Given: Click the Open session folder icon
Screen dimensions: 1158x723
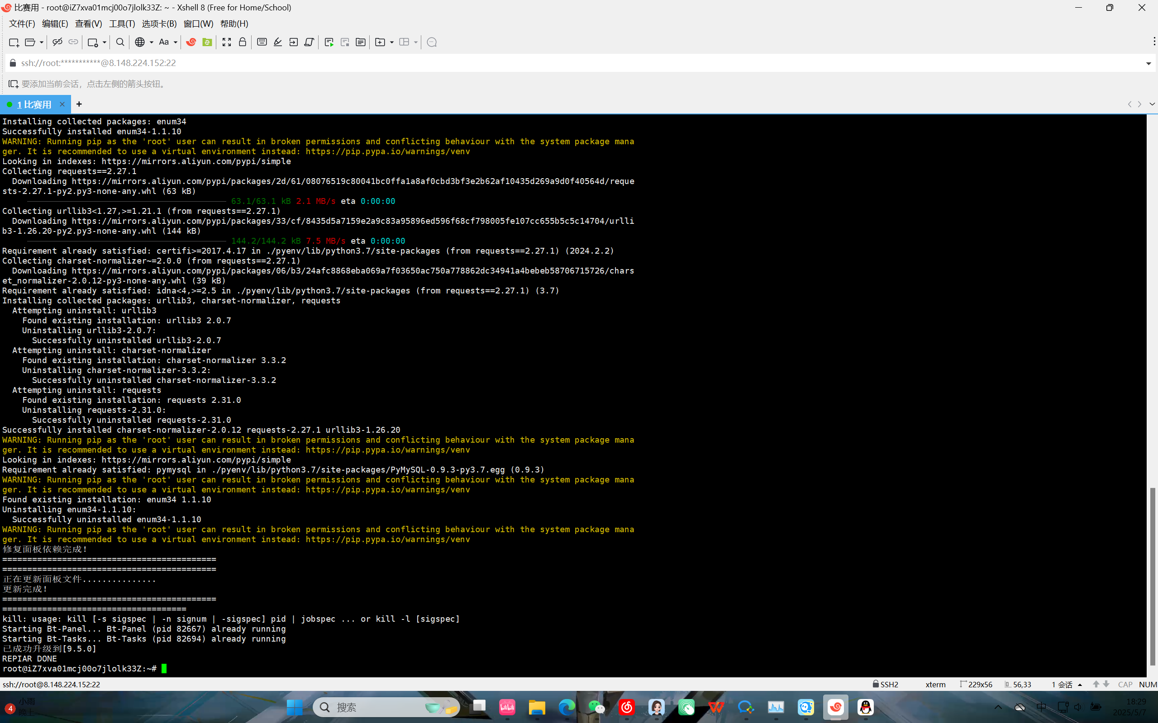Looking at the screenshot, I should pyautogui.click(x=30, y=42).
